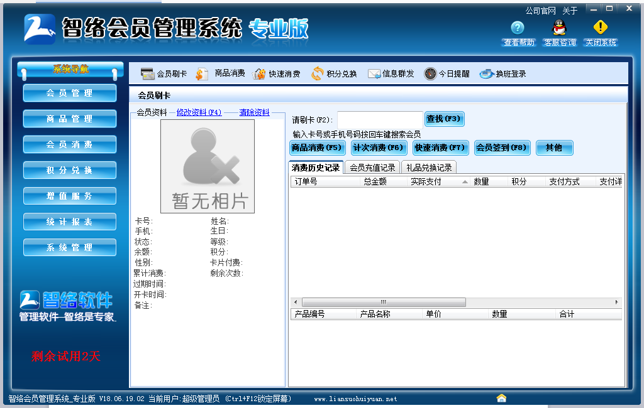Click the 积分兑换 circular arrows icon
Image resolution: width=644 pixels, height=408 pixels.
pyautogui.click(x=317, y=74)
